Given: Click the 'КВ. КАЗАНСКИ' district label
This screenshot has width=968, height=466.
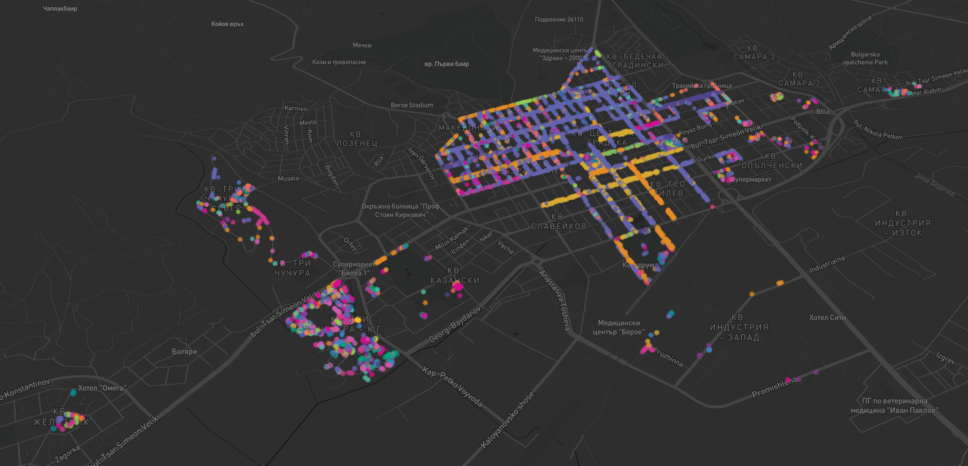Looking at the screenshot, I should click(x=455, y=276).
